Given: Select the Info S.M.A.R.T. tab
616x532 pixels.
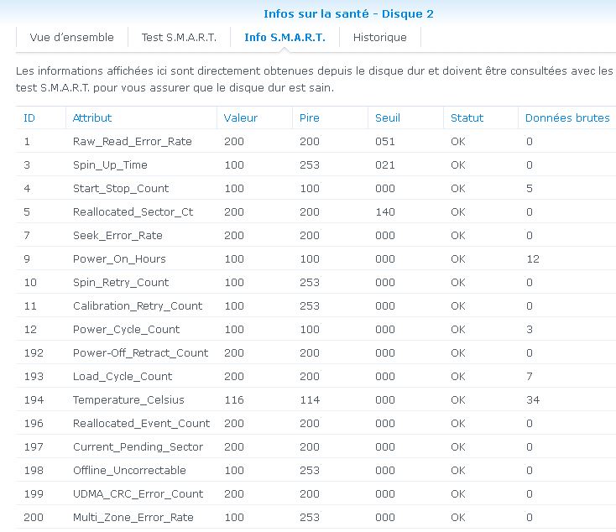Looking at the screenshot, I should coord(285,37).
